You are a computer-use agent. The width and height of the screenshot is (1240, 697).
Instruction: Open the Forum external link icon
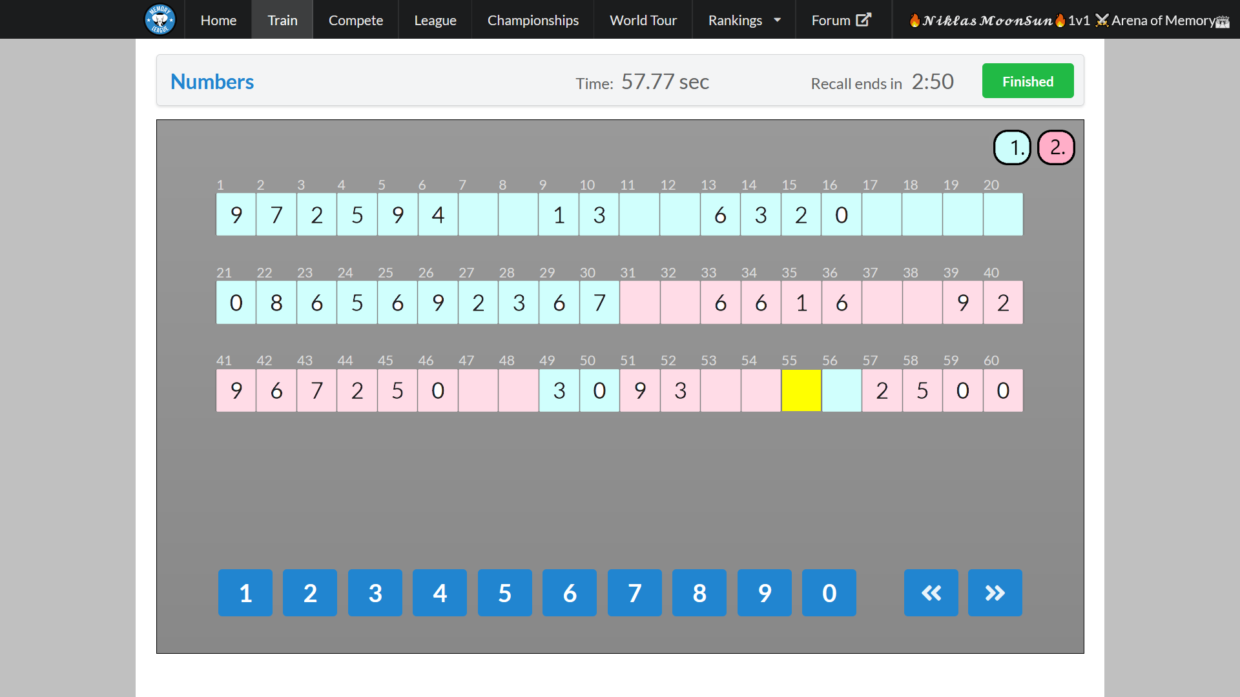pyautogui.click(x=863, y=20)
